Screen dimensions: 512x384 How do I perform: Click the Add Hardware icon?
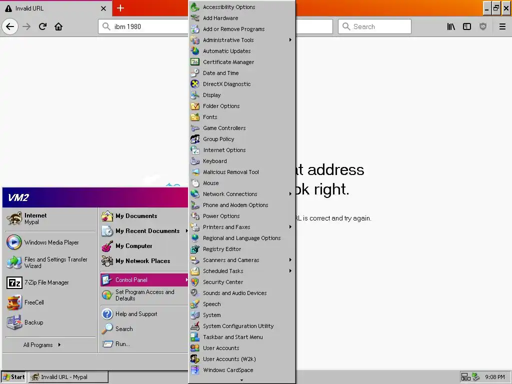click(x=195, y=18)
